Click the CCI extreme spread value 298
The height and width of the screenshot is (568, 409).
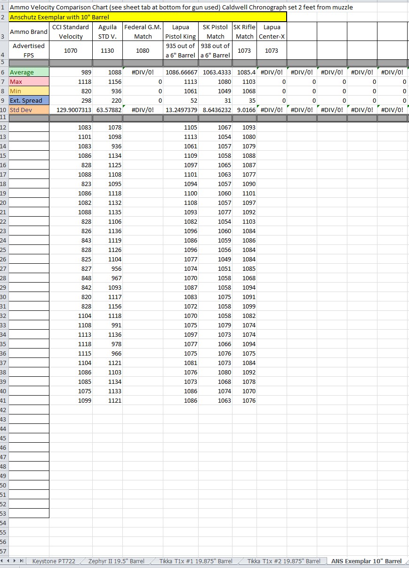click(71, 100)
